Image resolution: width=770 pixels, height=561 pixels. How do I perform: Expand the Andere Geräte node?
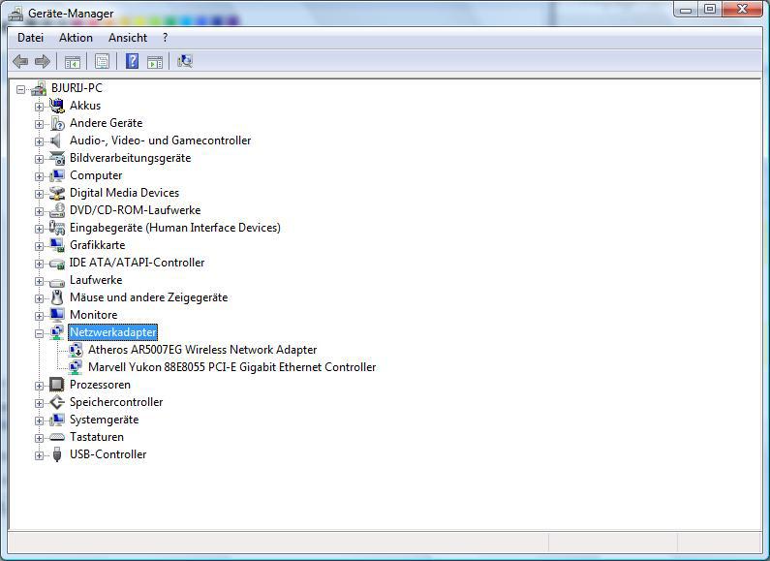point(39,124)
